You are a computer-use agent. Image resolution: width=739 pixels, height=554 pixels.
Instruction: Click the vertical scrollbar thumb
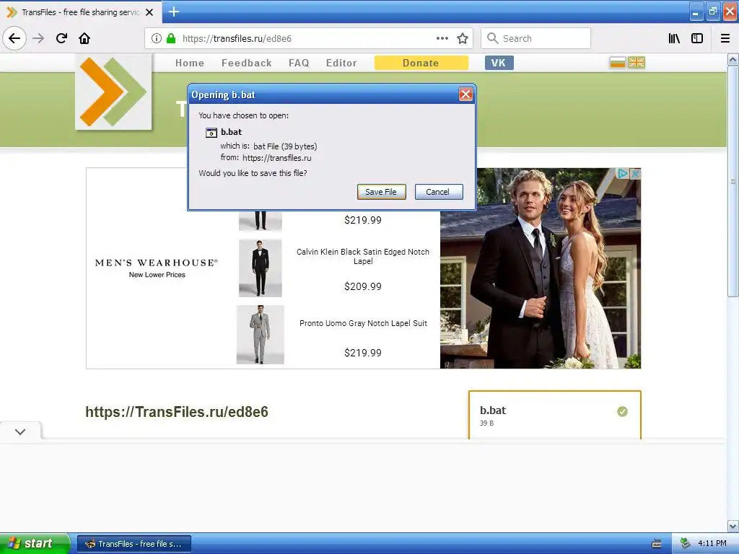(x=733, y=181)
